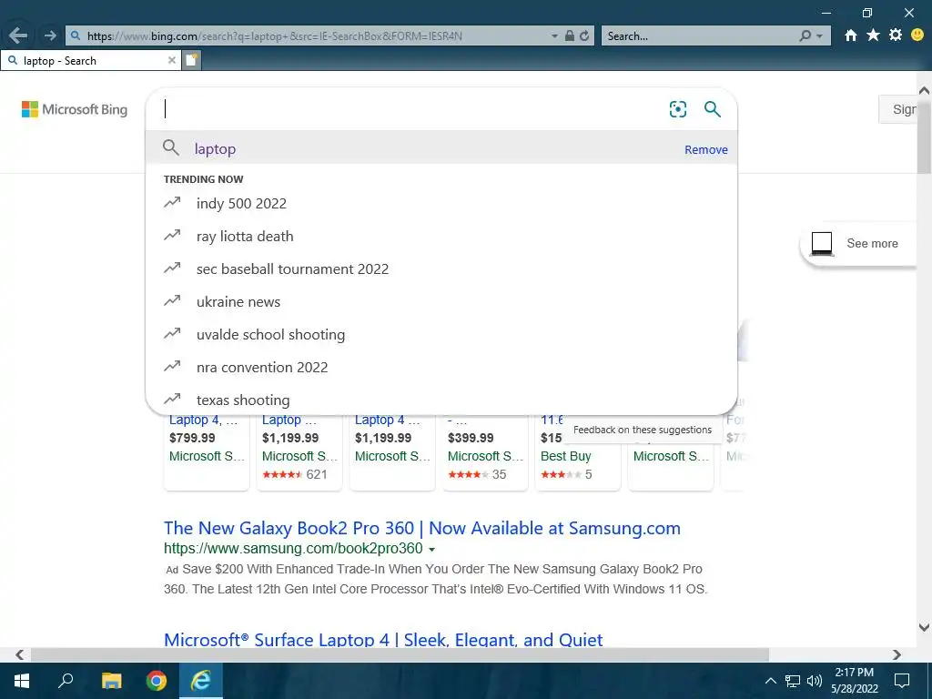Image resolution: width=932 pixels, height=699 pixels.
Task: Show hidden system tray icons chevron
Action: pyautogui.click(x=770, y=681)
